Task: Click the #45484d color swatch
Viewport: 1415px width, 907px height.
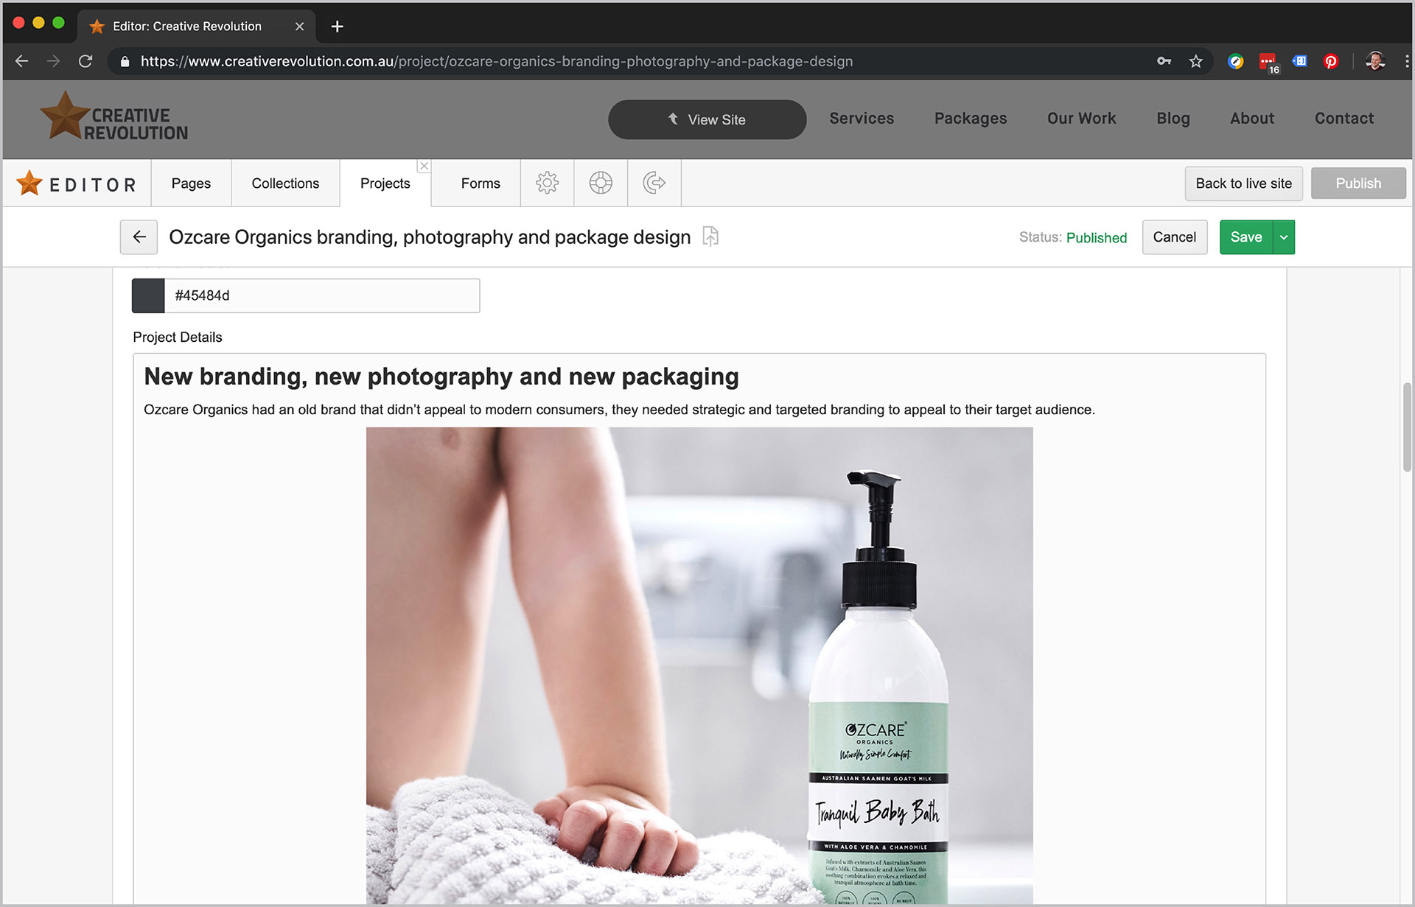Action: point(147,295)
